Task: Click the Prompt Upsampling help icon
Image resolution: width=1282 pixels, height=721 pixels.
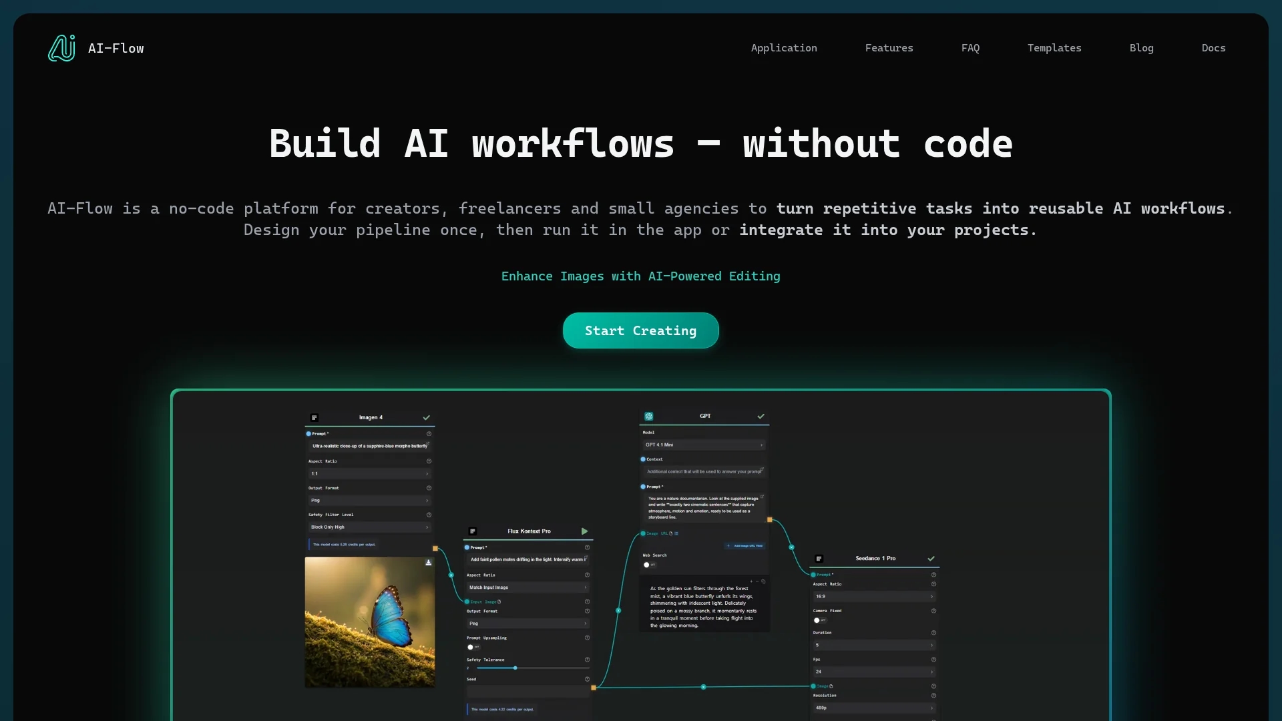Action: [x=587, y=638]
